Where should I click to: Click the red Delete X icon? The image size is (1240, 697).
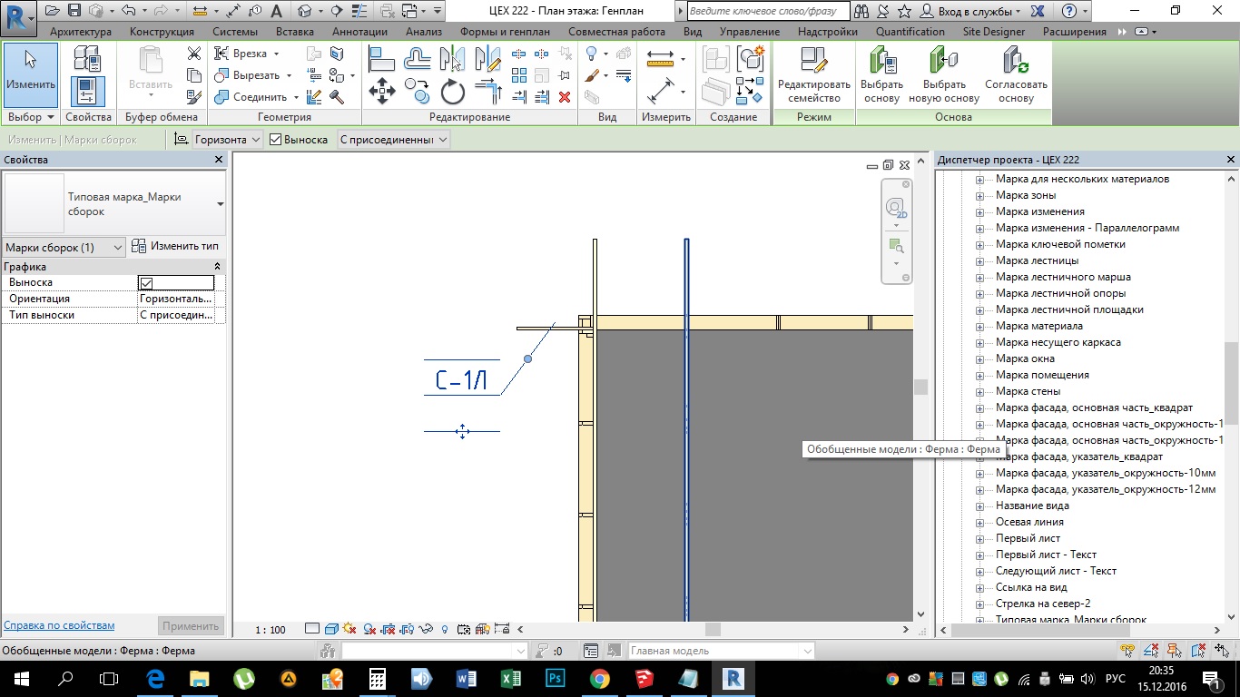565,97
